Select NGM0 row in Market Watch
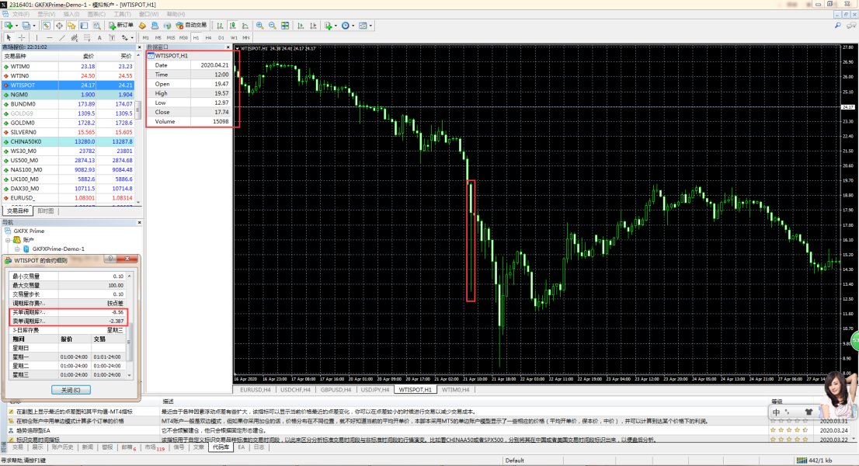859x466 pixels. pyautogui.click(x=68, y=94)
